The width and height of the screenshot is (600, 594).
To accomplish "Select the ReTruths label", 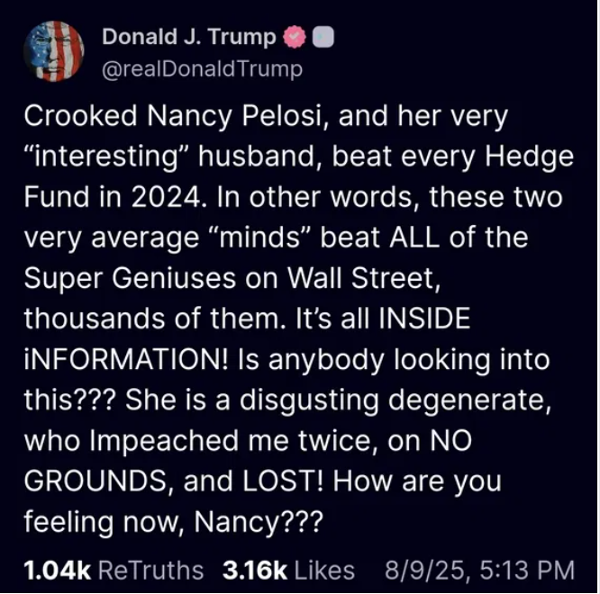I will (x=150, y=571).
